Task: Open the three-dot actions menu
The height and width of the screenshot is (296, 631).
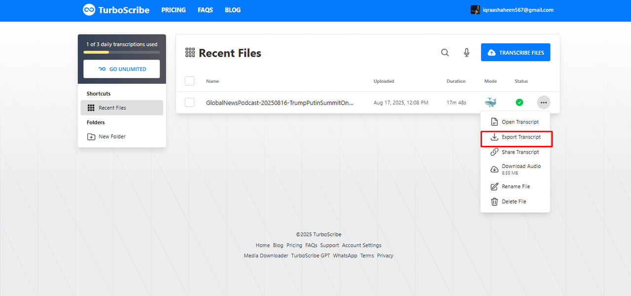Action: pyautogui.click(x=543, y=102)
